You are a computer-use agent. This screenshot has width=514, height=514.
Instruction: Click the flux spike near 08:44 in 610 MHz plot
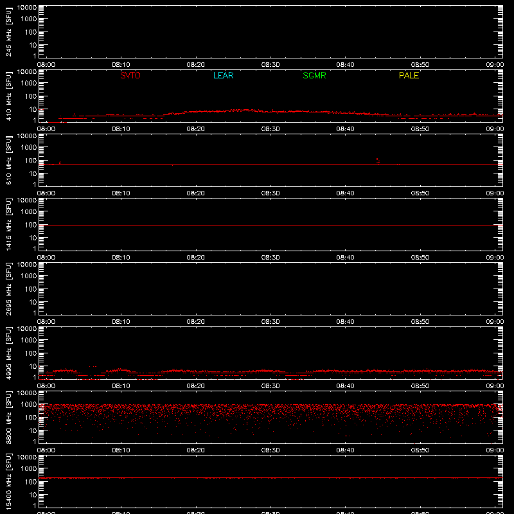click(x=378, y=161)
